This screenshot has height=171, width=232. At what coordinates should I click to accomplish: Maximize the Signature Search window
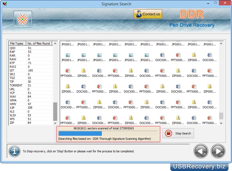(x=215, y=3)
